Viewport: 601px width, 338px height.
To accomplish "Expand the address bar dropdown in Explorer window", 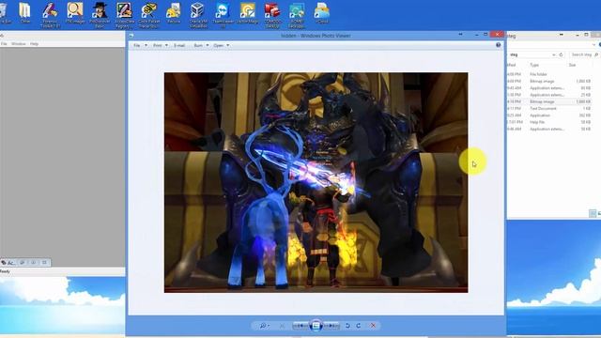I will coord(553,54).
